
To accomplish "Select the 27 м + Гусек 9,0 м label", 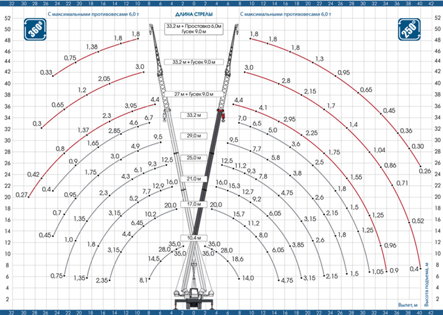I will pos(194,94).
